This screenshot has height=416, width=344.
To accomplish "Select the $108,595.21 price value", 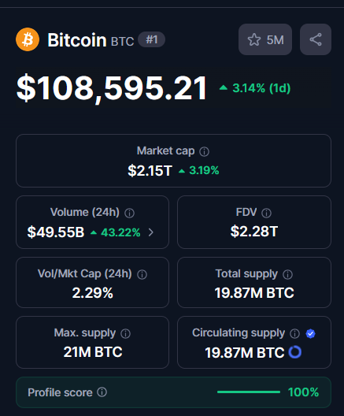I will tap(112, 87).
